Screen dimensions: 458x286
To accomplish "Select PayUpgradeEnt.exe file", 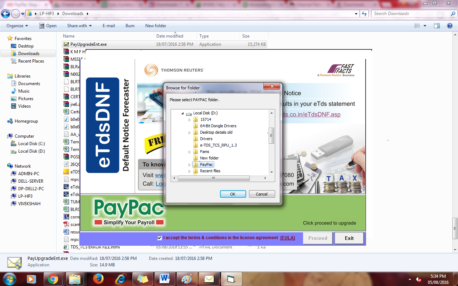I will pyautogui.click(x=165, y=44).
